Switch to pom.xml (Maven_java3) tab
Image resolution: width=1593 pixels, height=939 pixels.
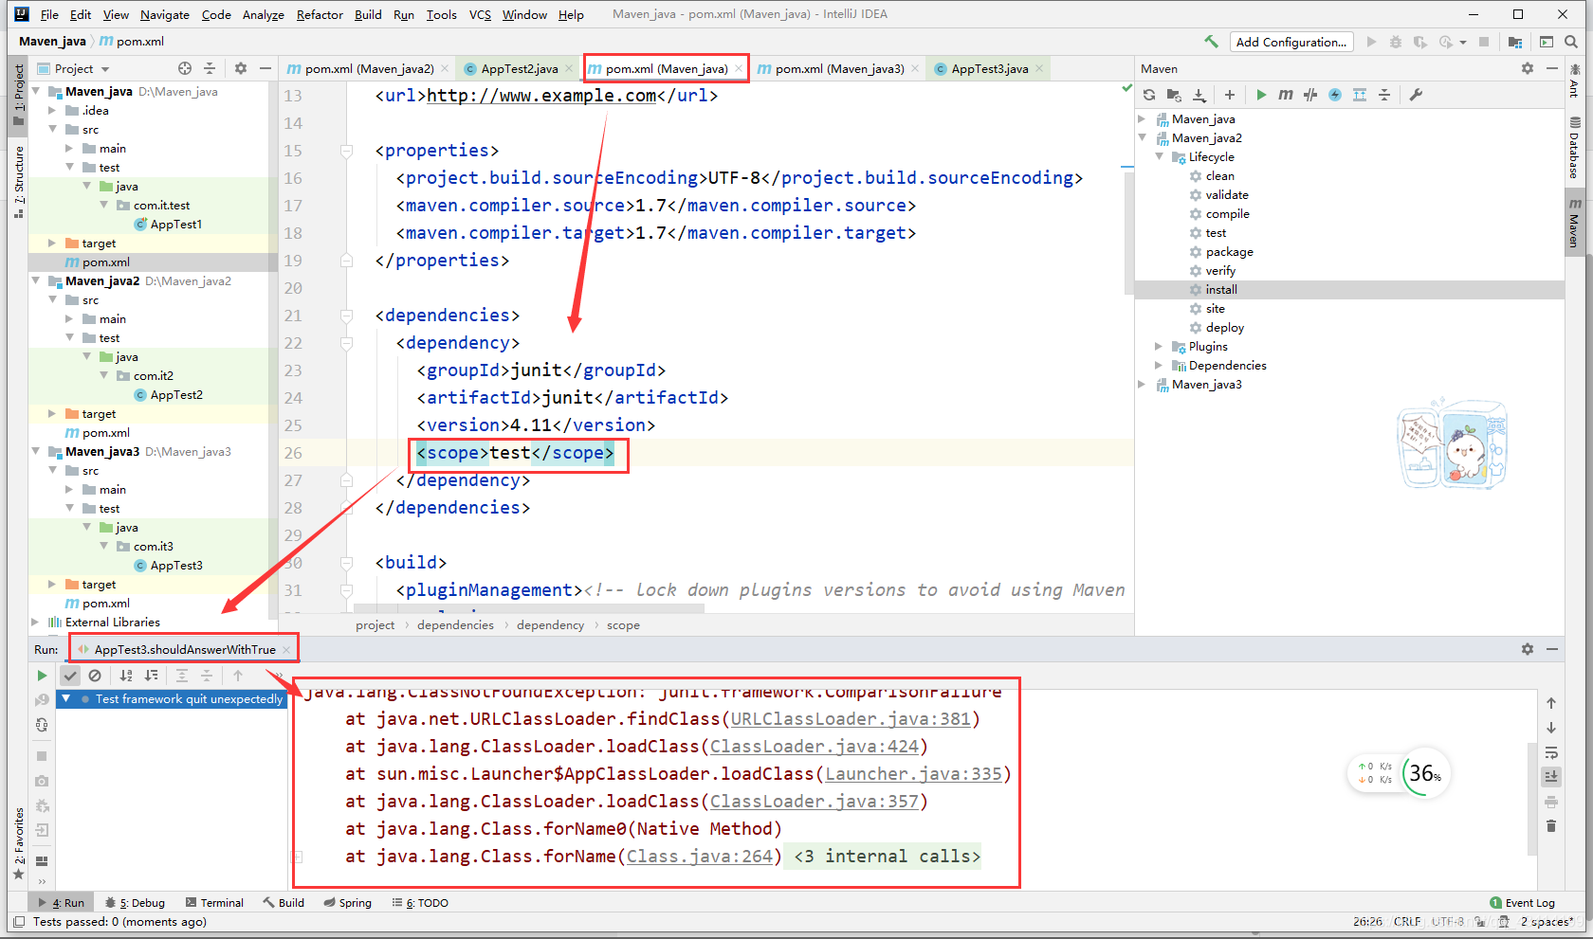coord(839,68)
